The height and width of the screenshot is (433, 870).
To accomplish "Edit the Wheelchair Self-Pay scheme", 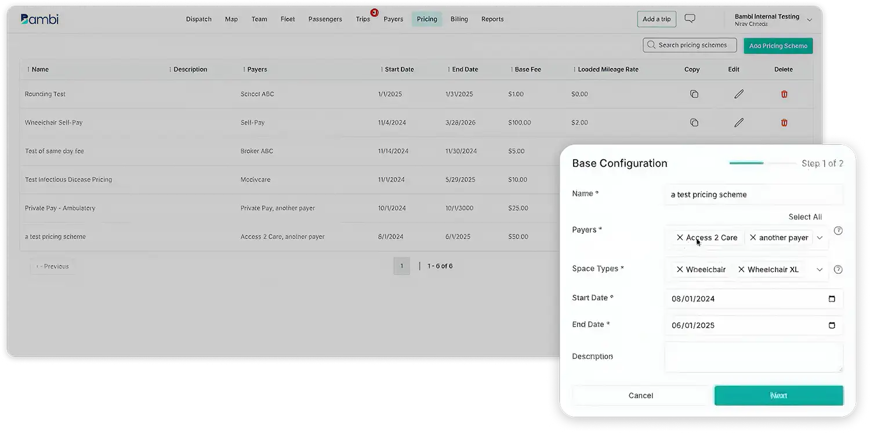I will click(x=738, y=122).
